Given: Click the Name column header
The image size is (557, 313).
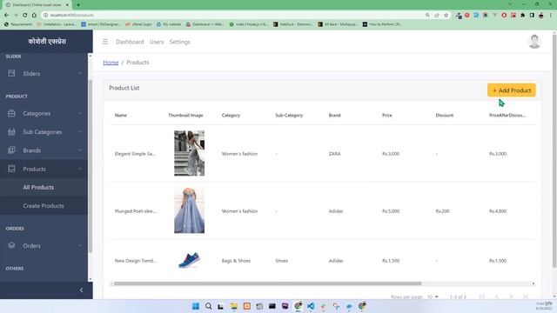Looking at the screenshot, I should click(121, 115).
